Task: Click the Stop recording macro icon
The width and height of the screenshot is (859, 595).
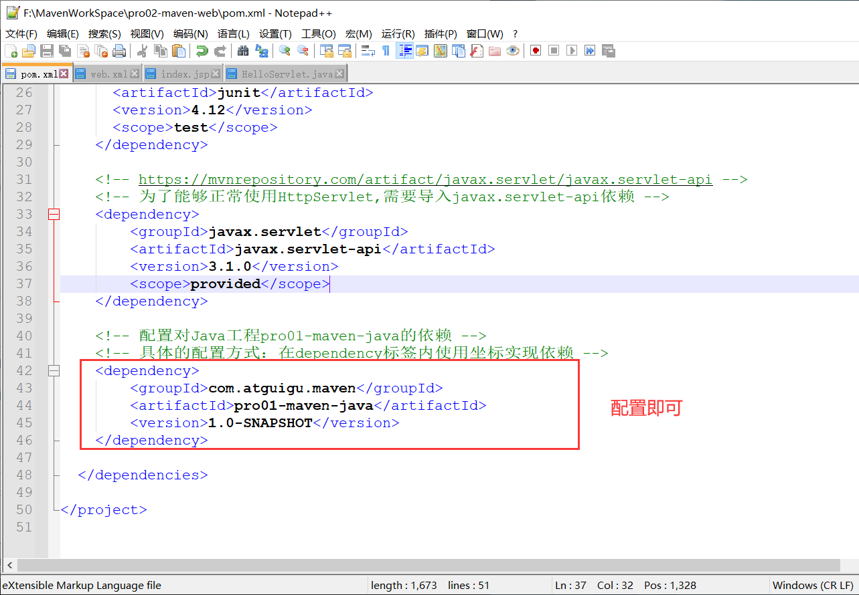Action: pyautogui.click(x=554, y=51)
